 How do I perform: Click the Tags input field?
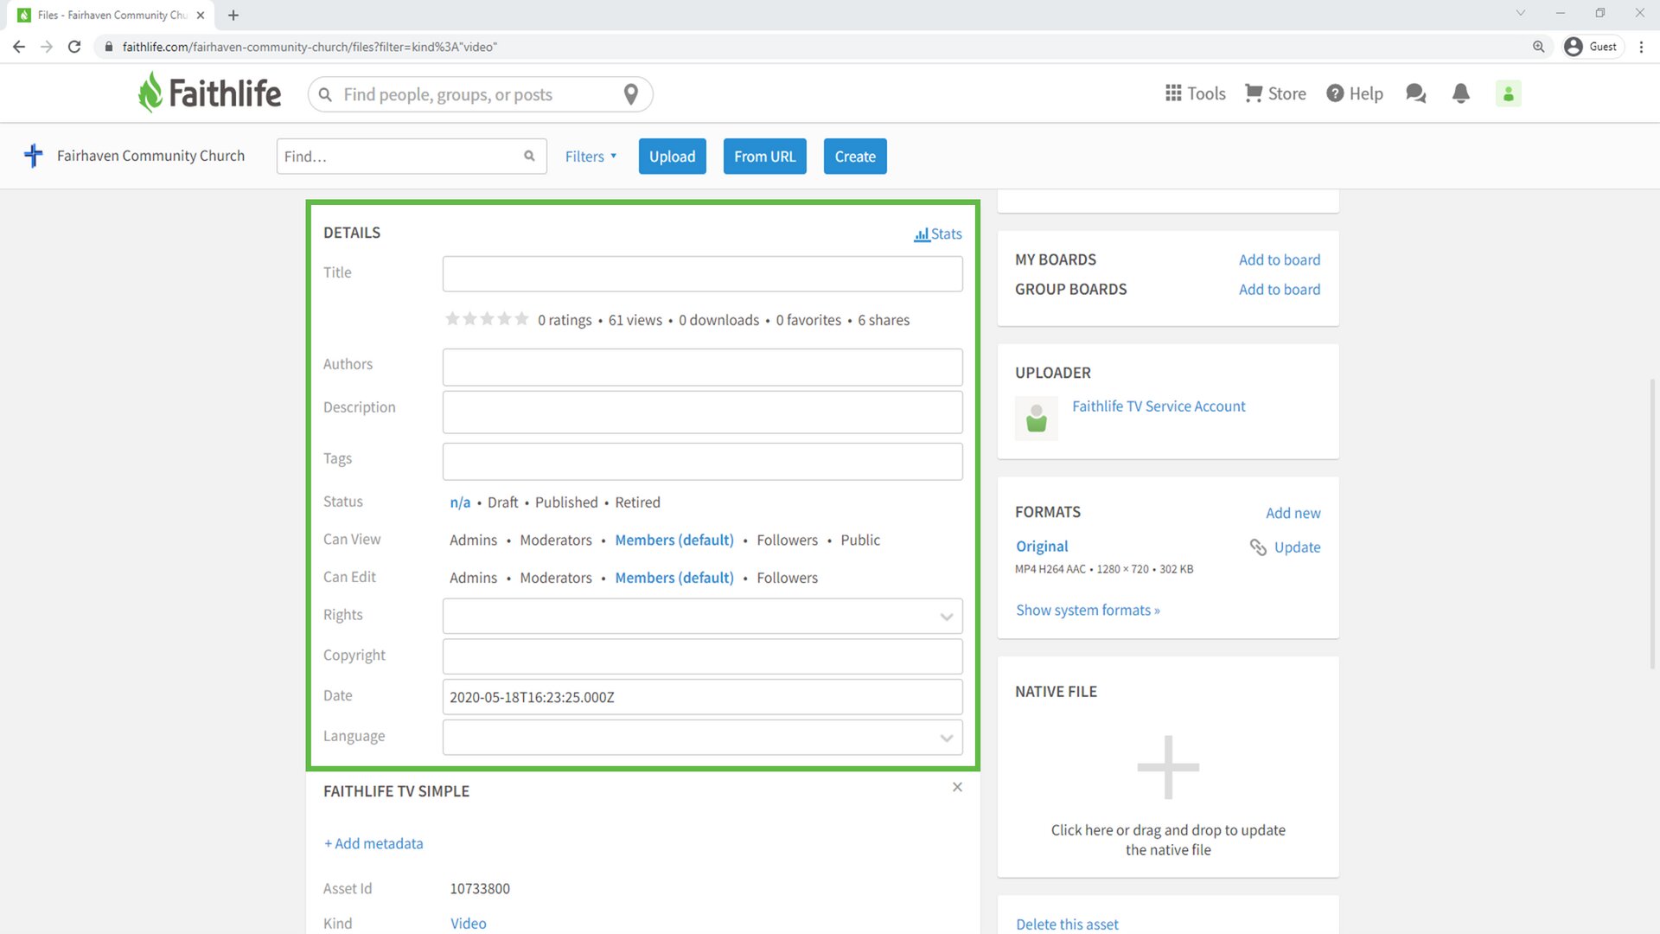[702, 461]
